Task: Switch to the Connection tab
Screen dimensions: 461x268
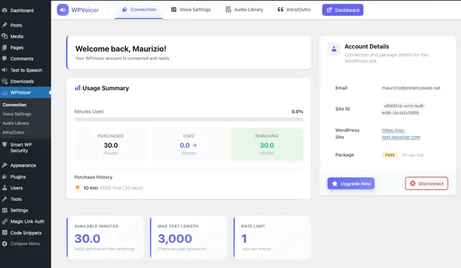Action: (139, 9)
